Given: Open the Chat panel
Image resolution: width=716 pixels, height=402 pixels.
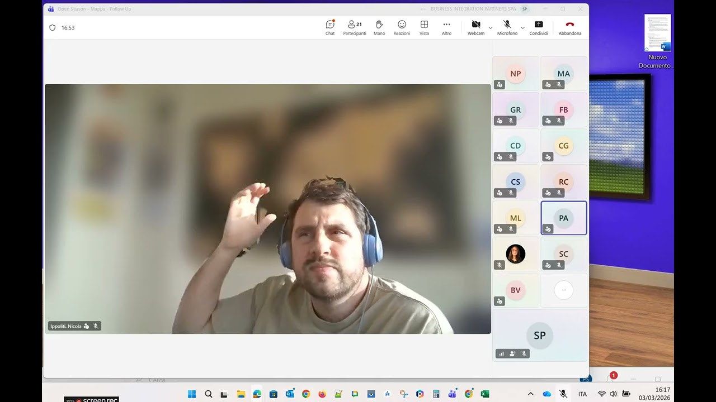Looking at the screenshot, I should point(330,27).
